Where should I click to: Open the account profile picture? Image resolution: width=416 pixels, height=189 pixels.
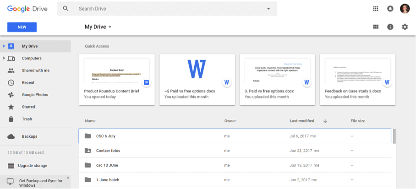pyautogui.click(x=405, y=9)
